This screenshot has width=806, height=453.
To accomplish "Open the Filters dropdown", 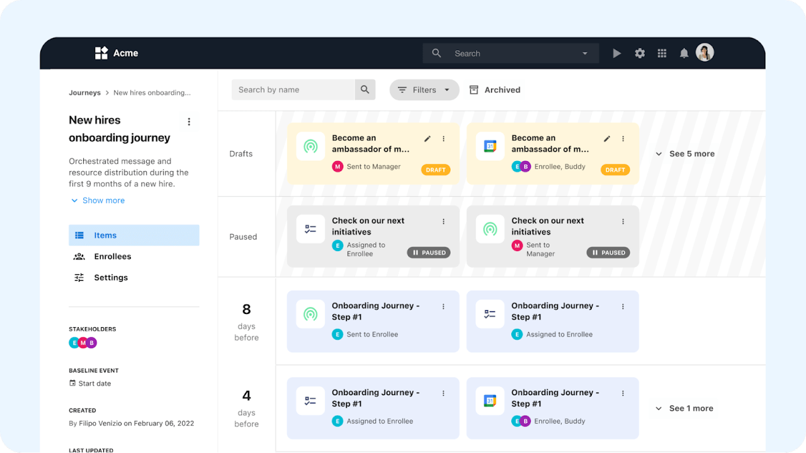I will [424, 90].
